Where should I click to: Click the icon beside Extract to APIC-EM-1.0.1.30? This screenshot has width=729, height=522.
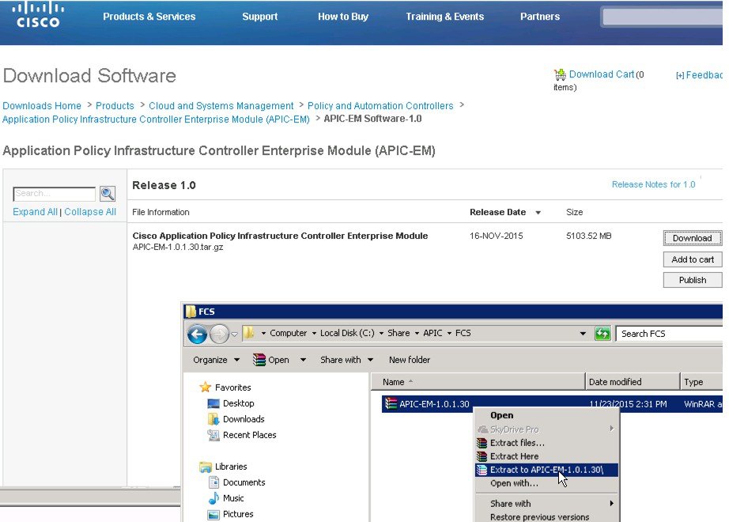pos(482,470)
